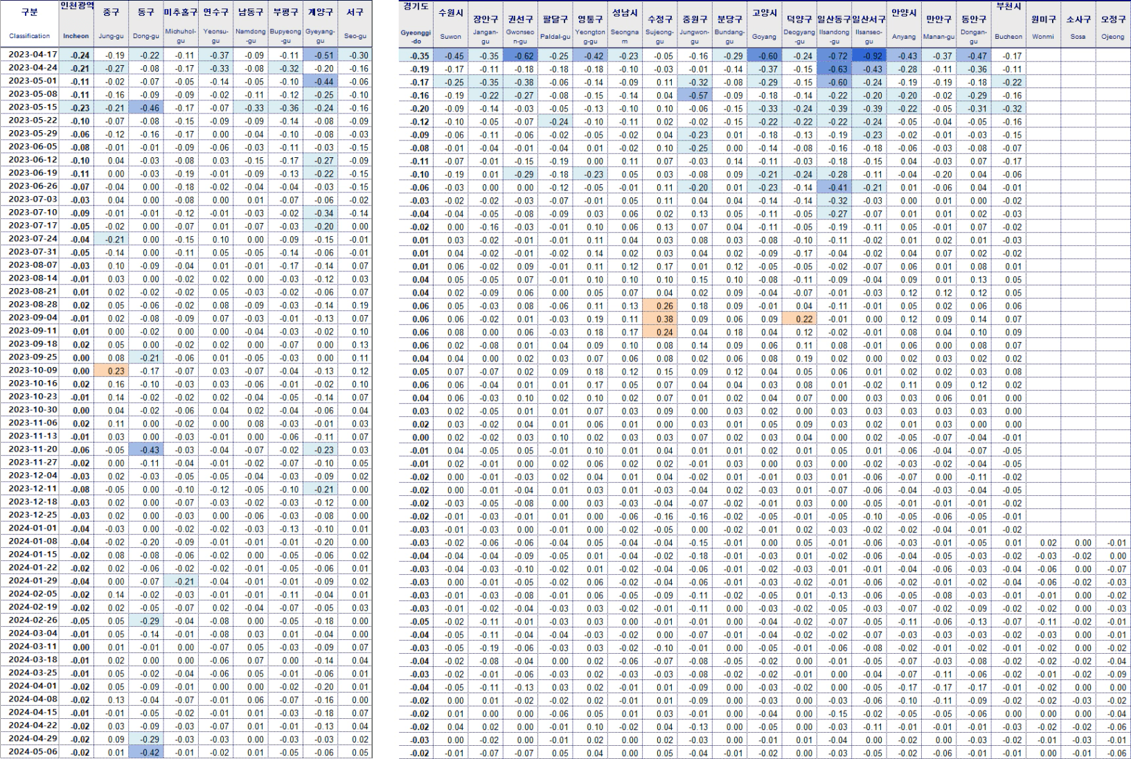
Task: Select -0.44 Gyeyang-gu cell in 2023-05-01 row
Action: (x=320, y=81)
